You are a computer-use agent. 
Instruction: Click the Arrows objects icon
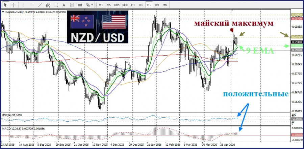click(x=88, y=5)
